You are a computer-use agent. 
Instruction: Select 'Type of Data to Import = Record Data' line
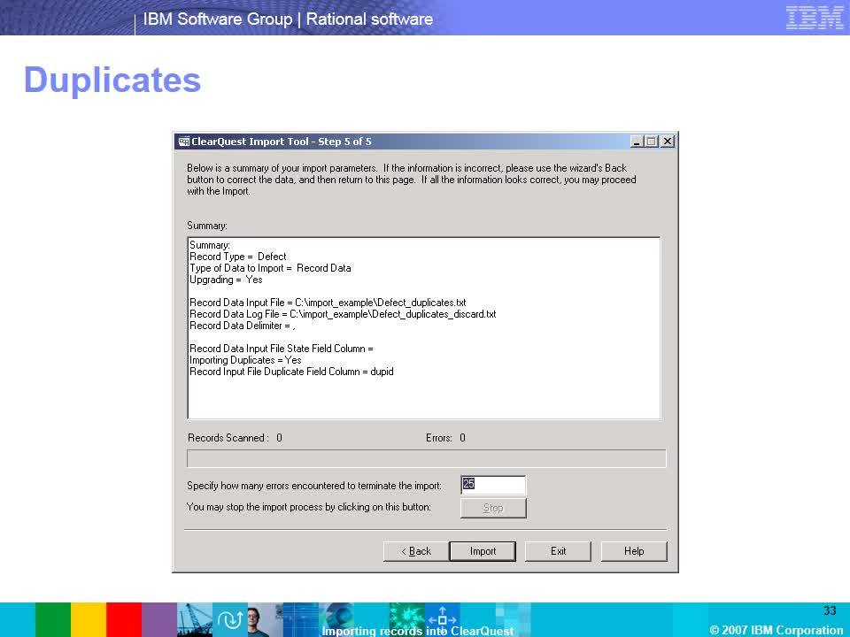point(270,267)
